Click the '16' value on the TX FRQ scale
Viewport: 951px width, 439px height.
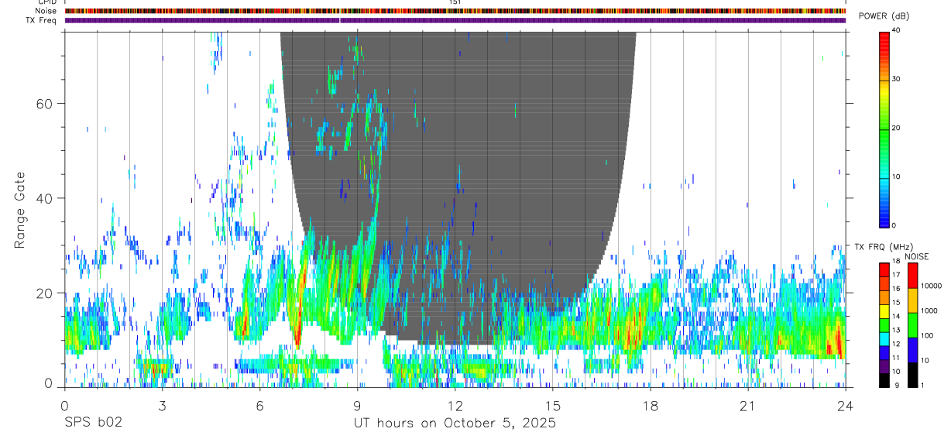point(895,289)
